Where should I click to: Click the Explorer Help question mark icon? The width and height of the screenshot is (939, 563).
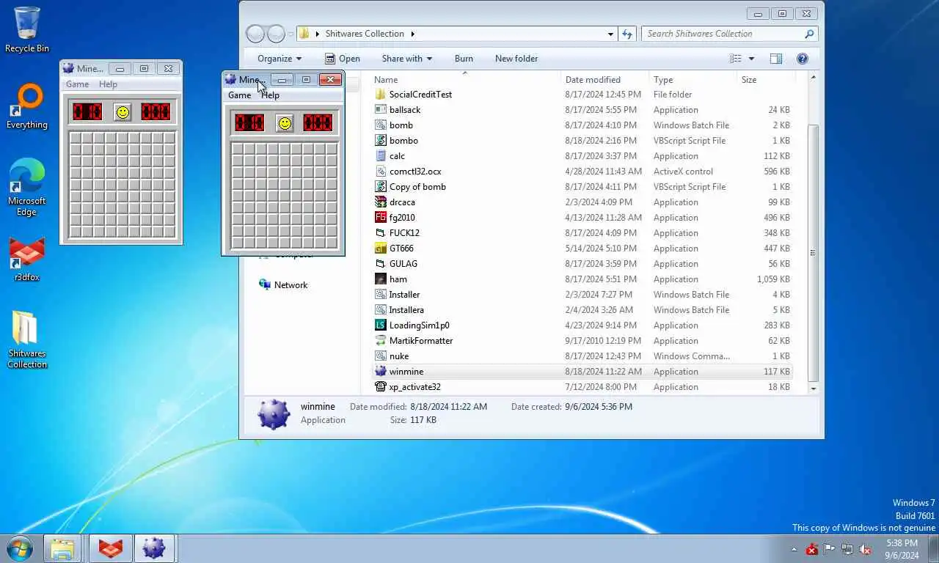[802, 59]
